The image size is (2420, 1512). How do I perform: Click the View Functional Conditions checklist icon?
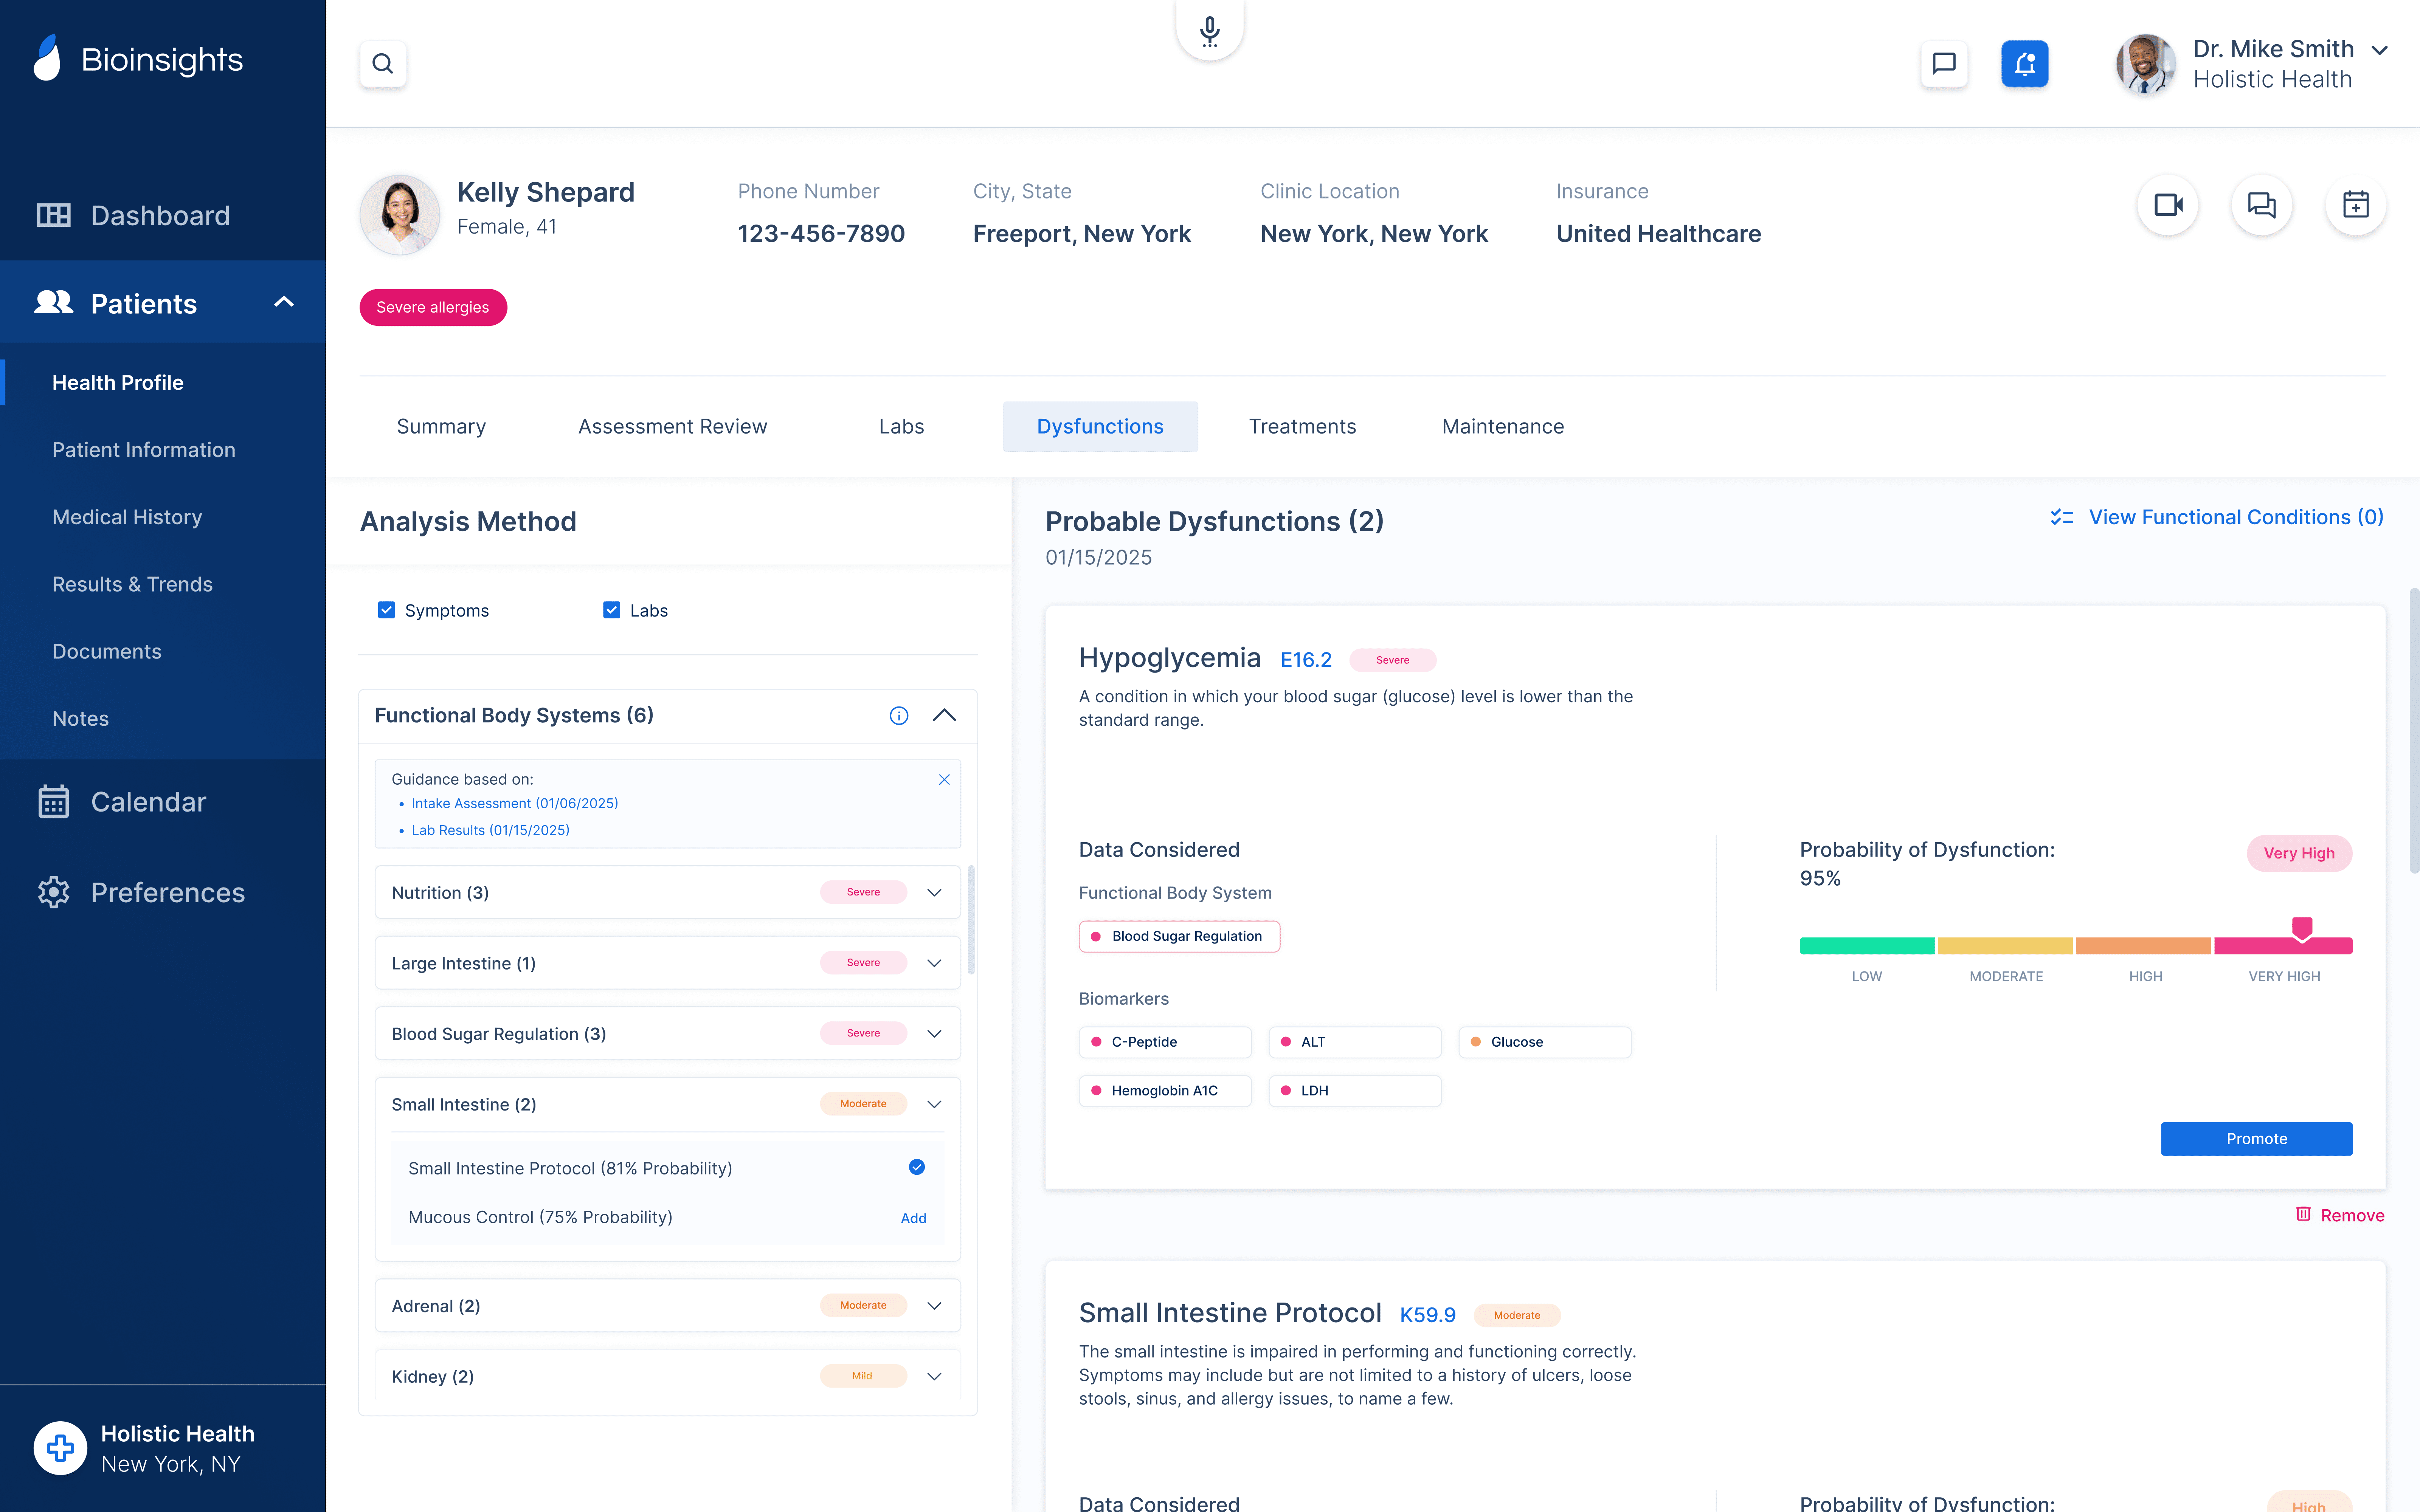tap(2062, 517)
